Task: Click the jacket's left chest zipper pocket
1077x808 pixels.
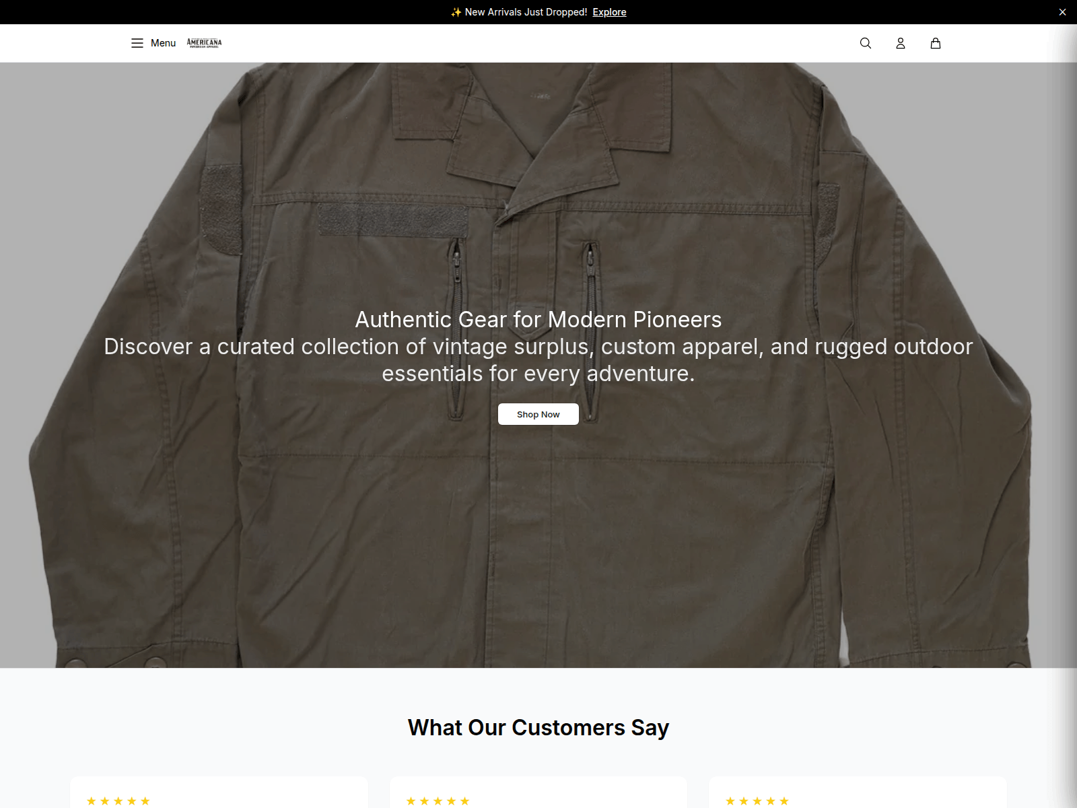Action: click(x=456, y=330)
